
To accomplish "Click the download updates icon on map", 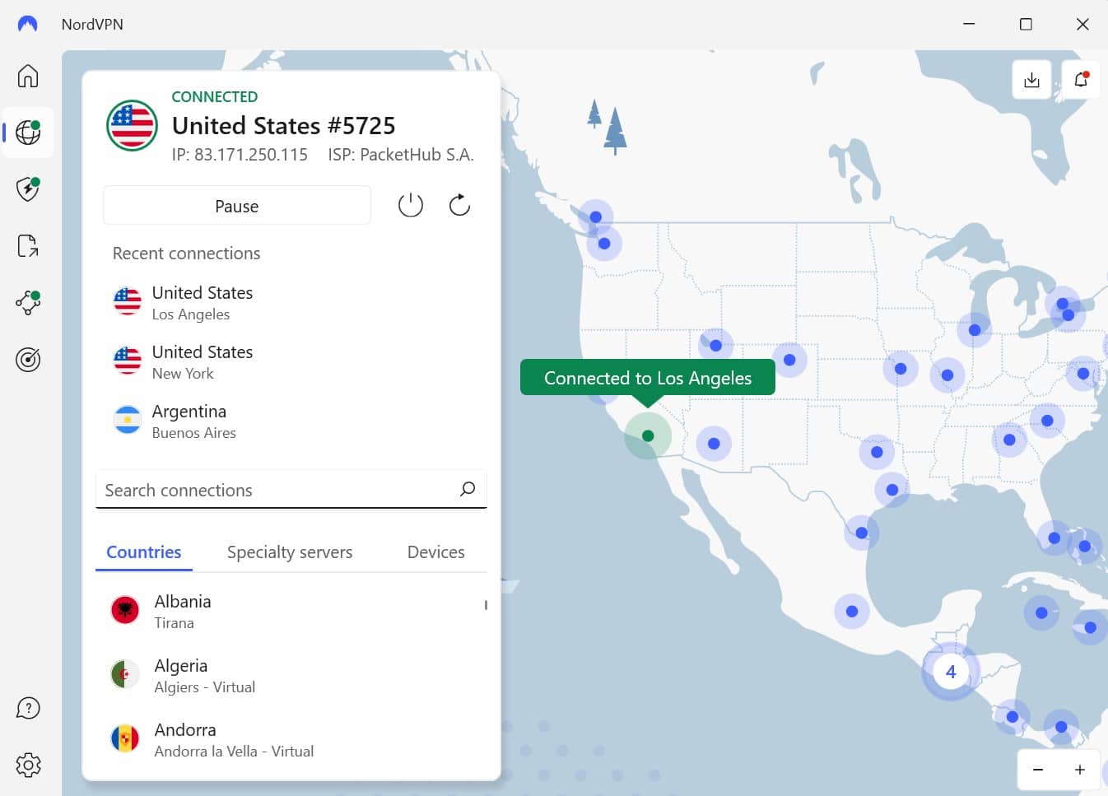I will (x=1031, y=80).
